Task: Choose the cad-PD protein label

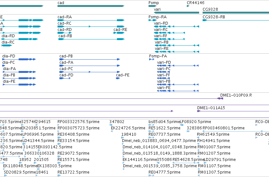Action: 66,75
